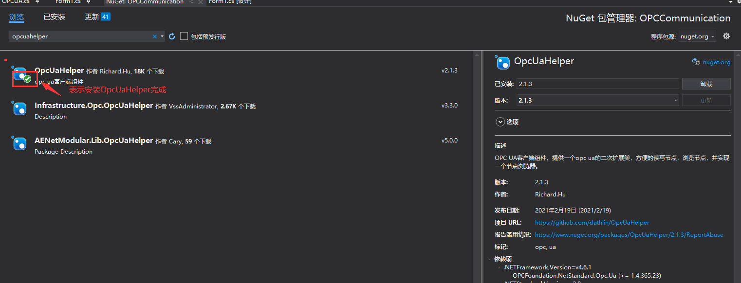Click the 标记 opc, ua value

click(545, 247)
